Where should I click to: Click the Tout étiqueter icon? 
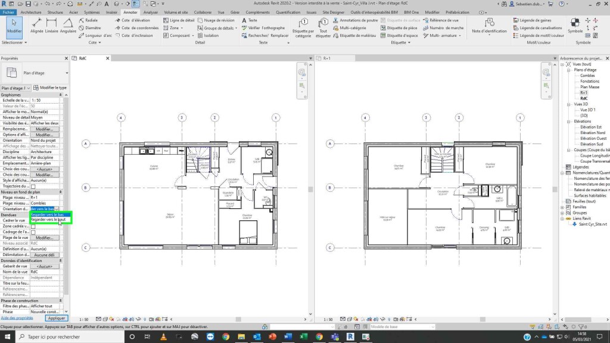coord(323,27)
